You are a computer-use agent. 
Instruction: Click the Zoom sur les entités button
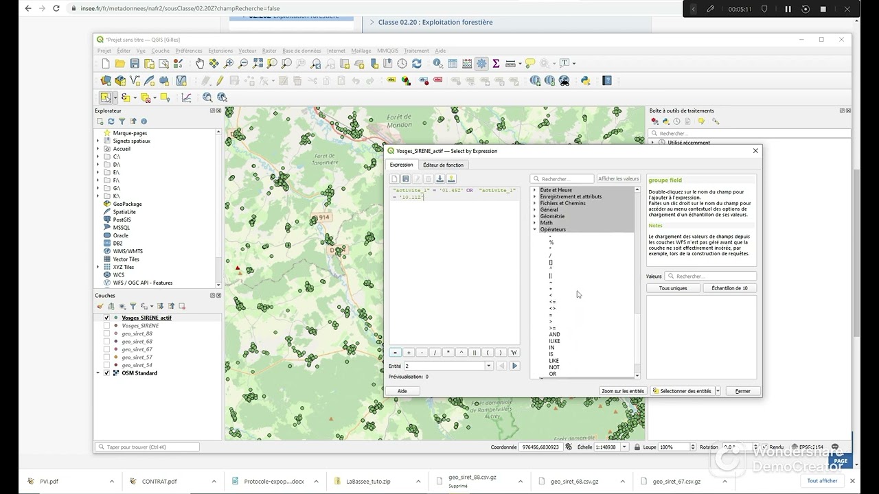tap(623, 391)
